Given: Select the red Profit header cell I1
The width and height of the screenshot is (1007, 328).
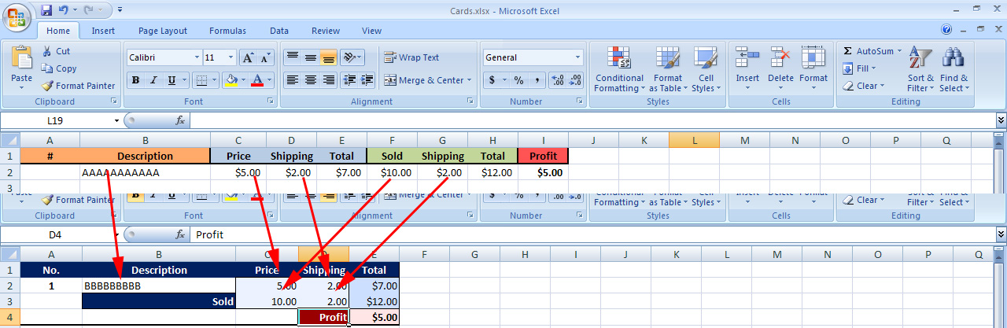Looking at the screenshot, I should pyautogui.click(x=543, y=156).
